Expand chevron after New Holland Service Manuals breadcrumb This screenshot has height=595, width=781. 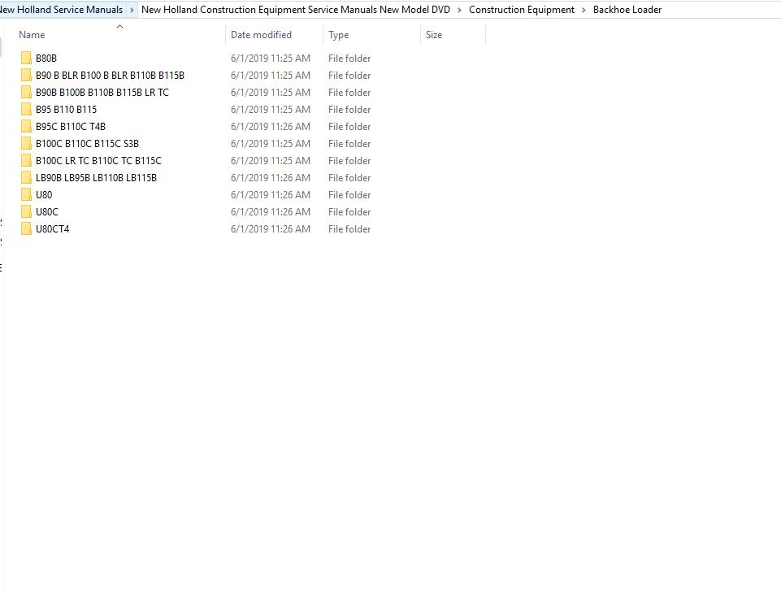click(x=132, y=10)
